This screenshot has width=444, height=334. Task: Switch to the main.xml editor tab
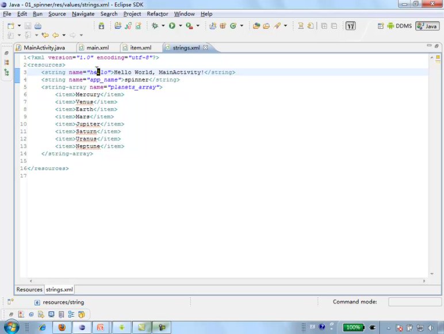pos(98,48)
